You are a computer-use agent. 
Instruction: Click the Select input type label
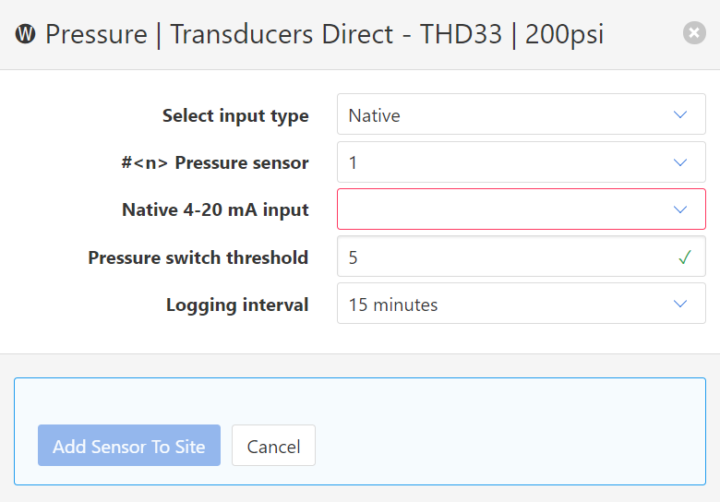[x=235, y=116]
